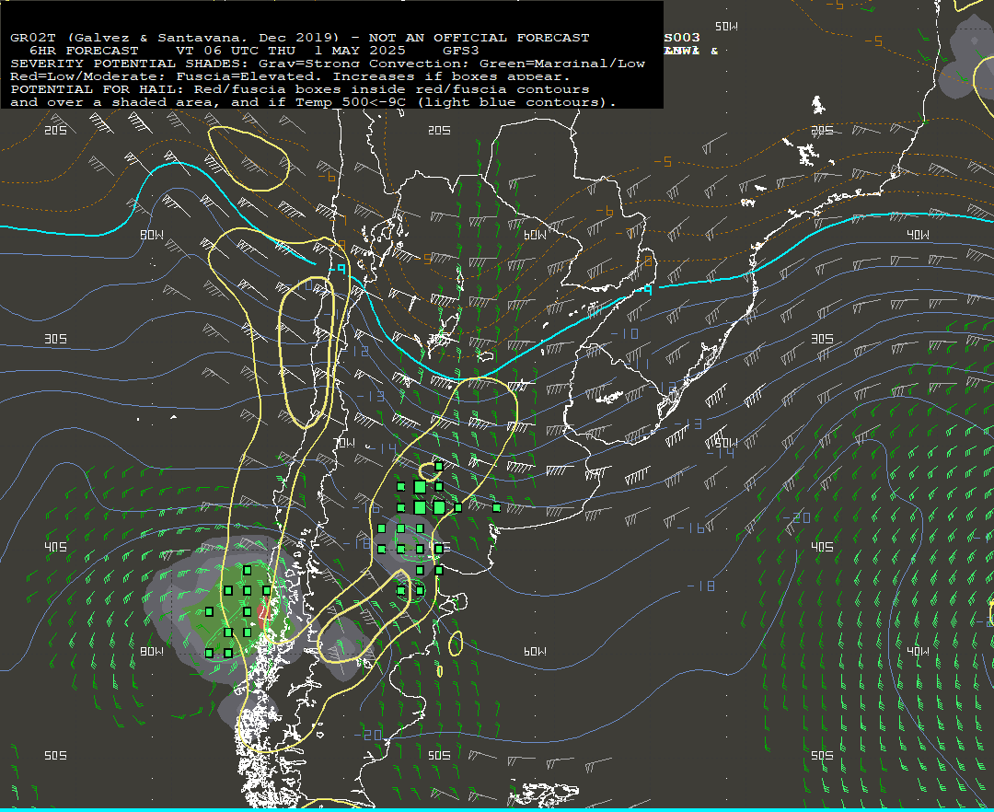Click the '-20' contour label near southern Patagonia
This screenshot has width=994, height=812.
pyautogui.click(x=367, y=735)
